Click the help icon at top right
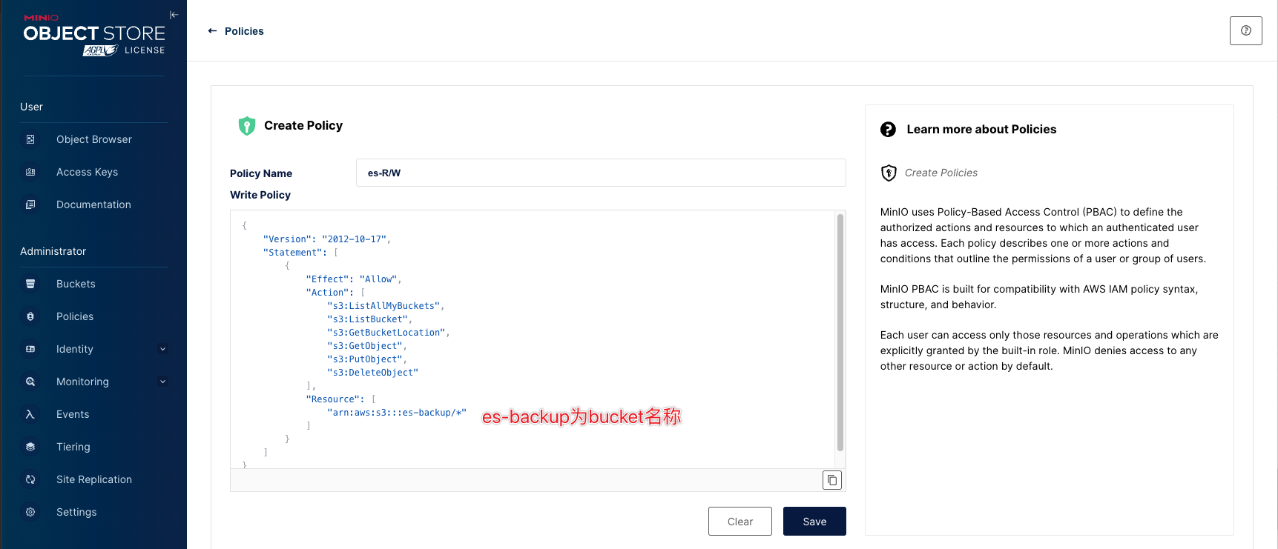The height and width of the screenshot is (549, 1278). point(1245,31)
